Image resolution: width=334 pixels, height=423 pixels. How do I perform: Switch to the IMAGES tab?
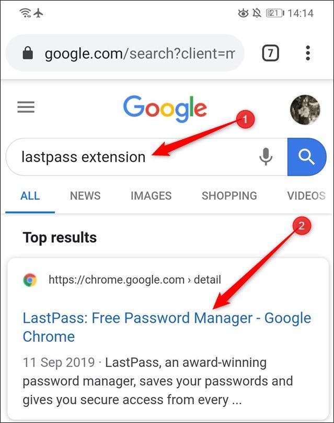(x=151, y=196)
